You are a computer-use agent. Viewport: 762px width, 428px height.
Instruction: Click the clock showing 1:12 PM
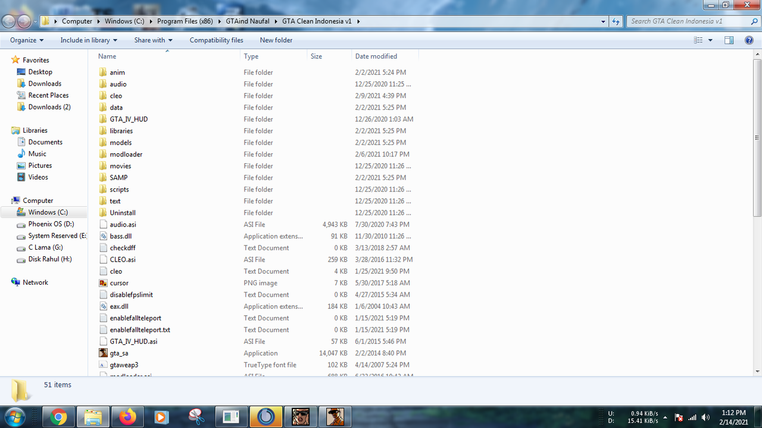tap(733, 413)
